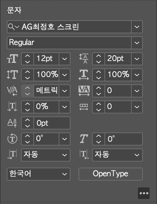
Task: Click the space after character icon
Action: pyautogui.click(x=84, y=155)
